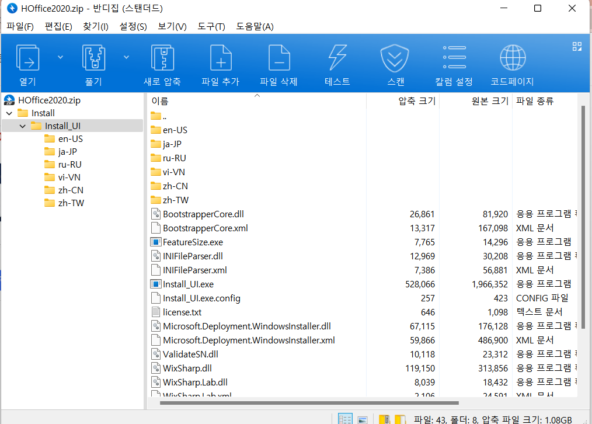Select ru-RU folder in tree
This screenshot has width=592, height=424.
click(70, 165)
